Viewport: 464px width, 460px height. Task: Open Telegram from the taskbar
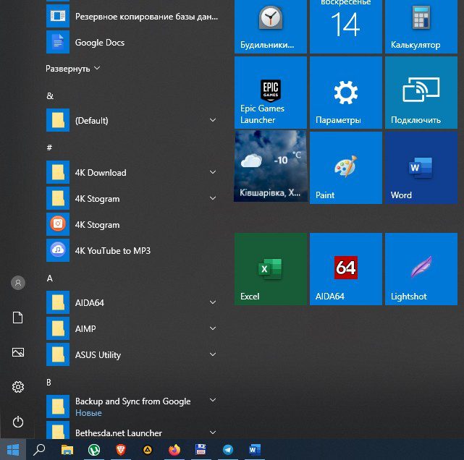click(228, 450)
